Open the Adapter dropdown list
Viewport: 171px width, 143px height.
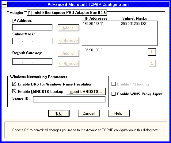click(x=105, y=13)
